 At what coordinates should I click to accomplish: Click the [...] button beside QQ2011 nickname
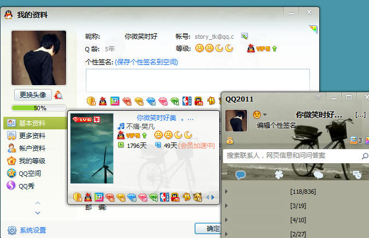click(360, 115)
